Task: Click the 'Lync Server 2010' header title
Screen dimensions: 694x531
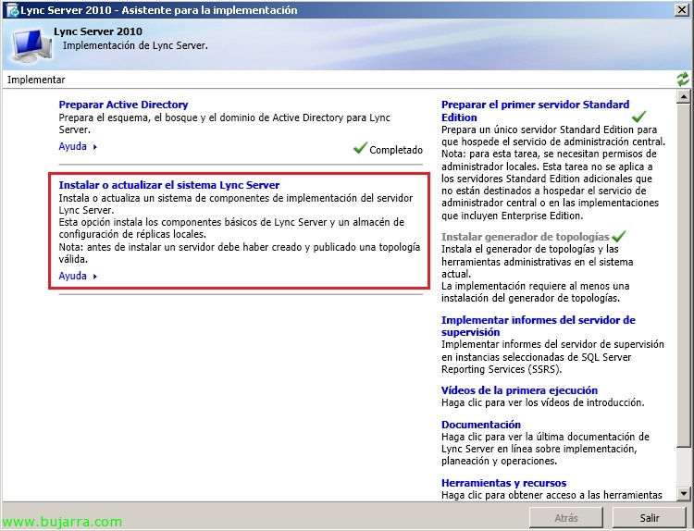Action: pos(98,31)
